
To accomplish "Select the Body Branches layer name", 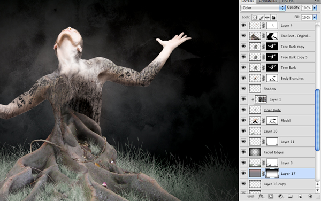I will [292, 78].
